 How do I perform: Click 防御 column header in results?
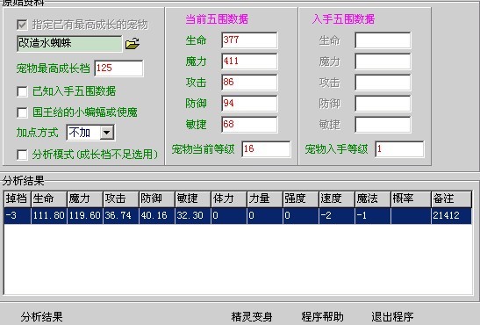pyautogui.click(x=157, y=199)
